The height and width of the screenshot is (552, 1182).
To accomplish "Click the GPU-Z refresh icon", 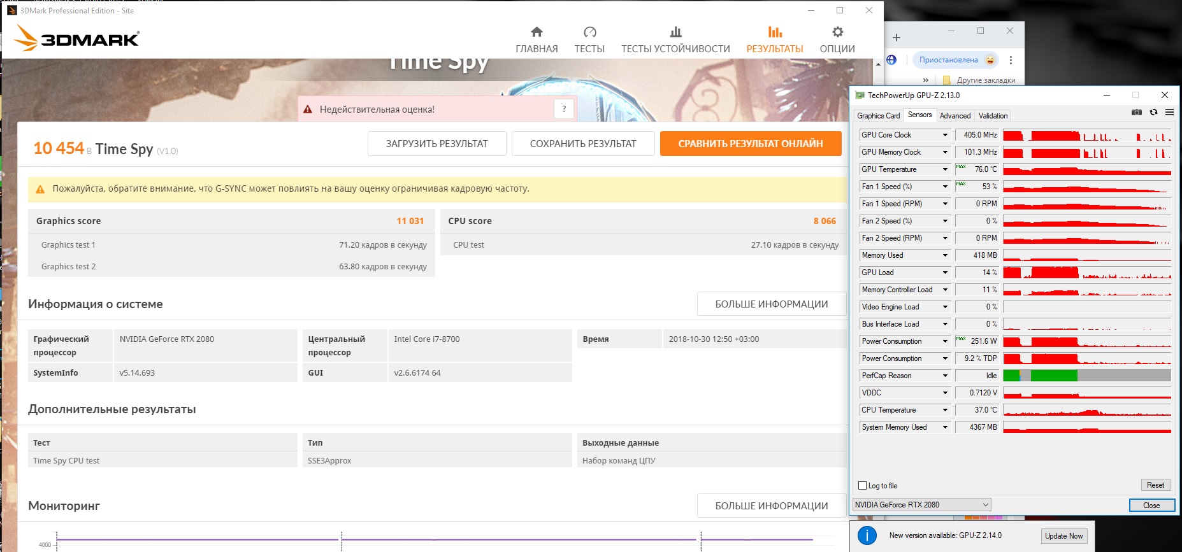I will (x=1153, y=112).
